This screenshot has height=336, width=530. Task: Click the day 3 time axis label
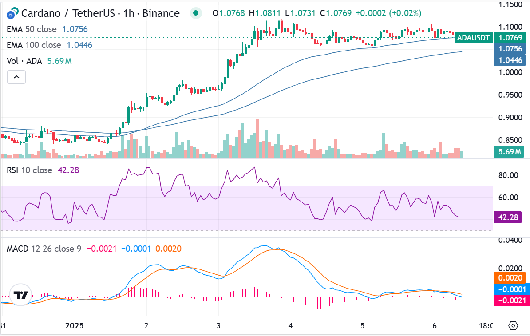(218, 325)
